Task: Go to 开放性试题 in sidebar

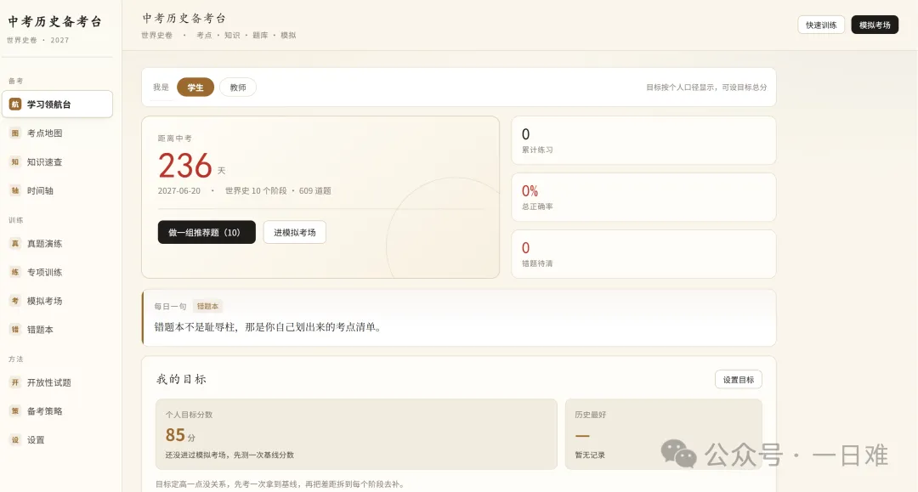Action: tap(58, 382)
